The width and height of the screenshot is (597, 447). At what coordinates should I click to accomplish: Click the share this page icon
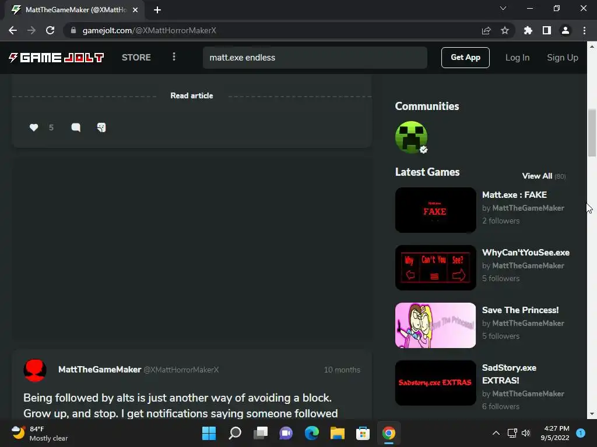486,30
